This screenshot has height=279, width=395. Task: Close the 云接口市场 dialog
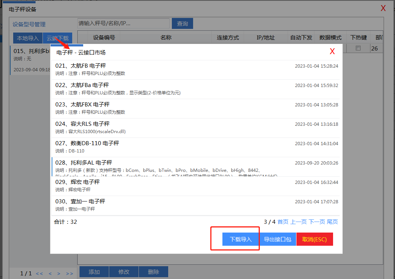pos(332,52)
